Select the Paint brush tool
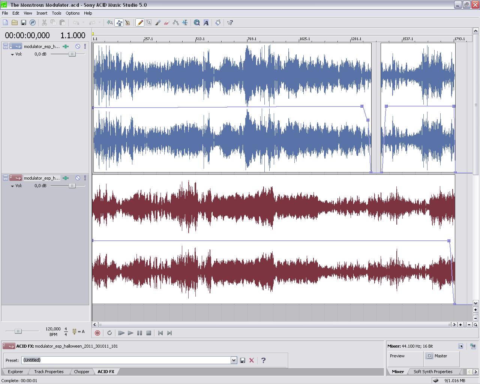The image size is (480, 384). click(x=157, y=22)
